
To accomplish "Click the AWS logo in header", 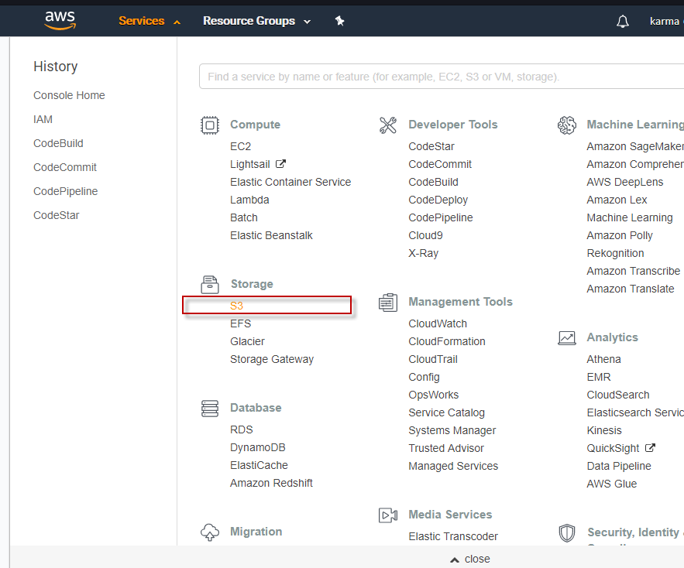I will pyautogui.click(x=60, y=21).
